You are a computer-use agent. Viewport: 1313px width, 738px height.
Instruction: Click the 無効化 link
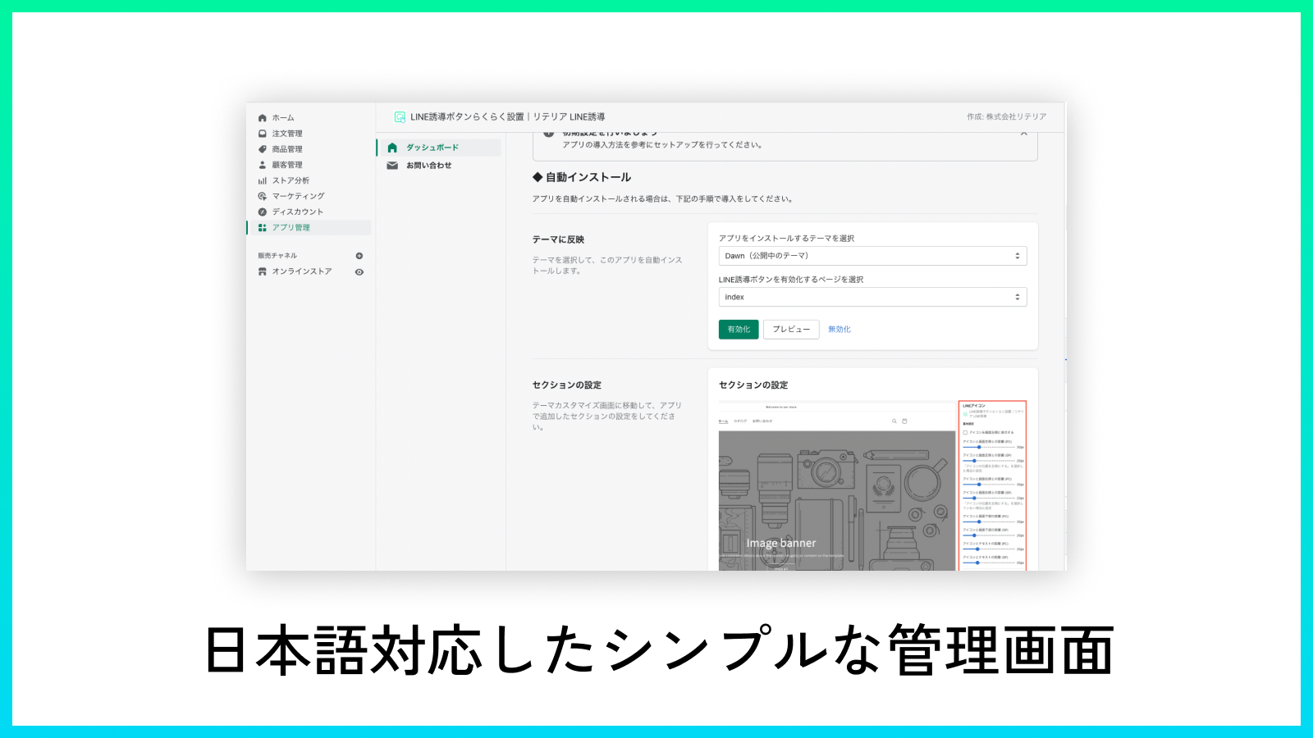(839, 329)
